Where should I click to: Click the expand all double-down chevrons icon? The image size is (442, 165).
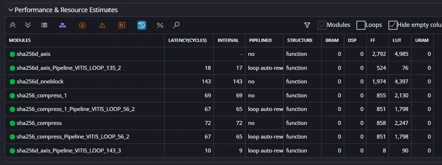[28, 25]
